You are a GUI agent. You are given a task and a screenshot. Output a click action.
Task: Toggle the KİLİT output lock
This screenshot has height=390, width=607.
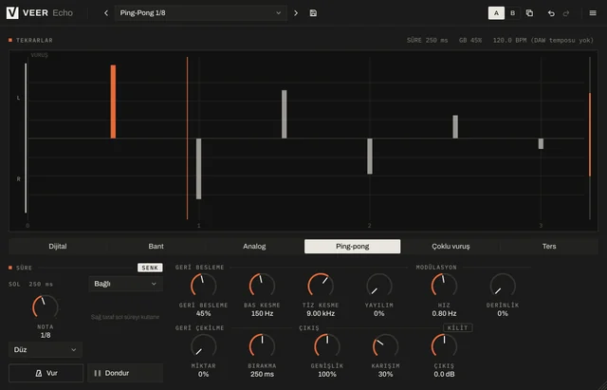[457, 327]
